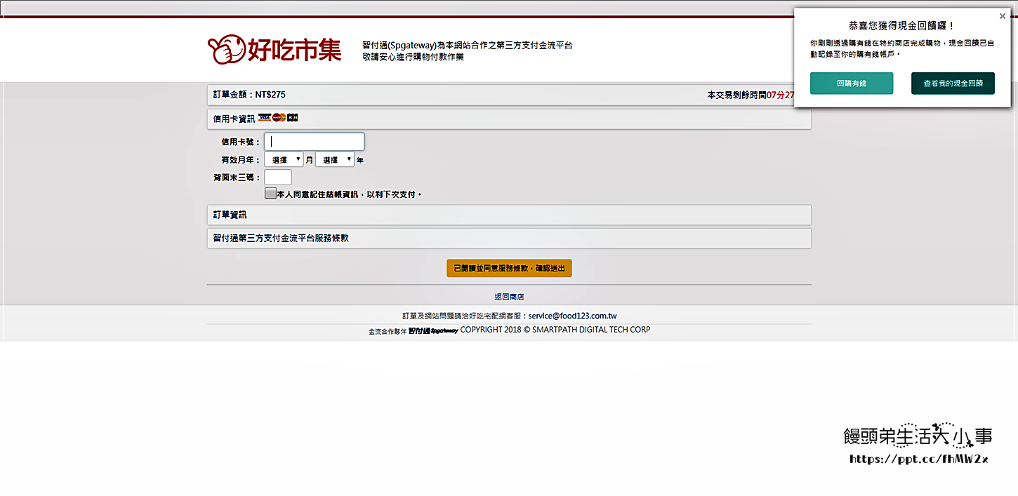Open the expiry year dropdown
This screenshot has height=496, width=1018.
335,160
